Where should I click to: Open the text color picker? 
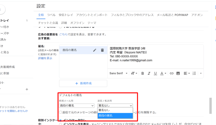point(163,73)
